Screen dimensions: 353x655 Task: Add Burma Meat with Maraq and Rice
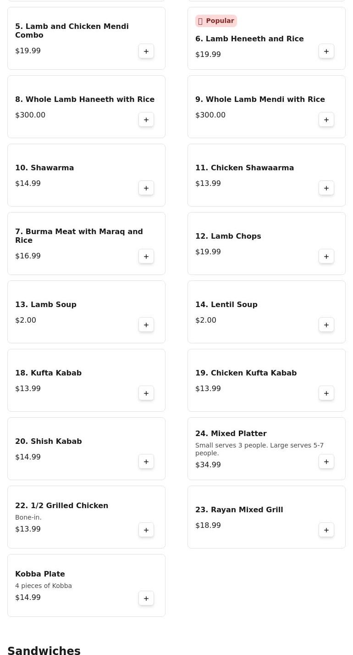(x=146, y=257)
